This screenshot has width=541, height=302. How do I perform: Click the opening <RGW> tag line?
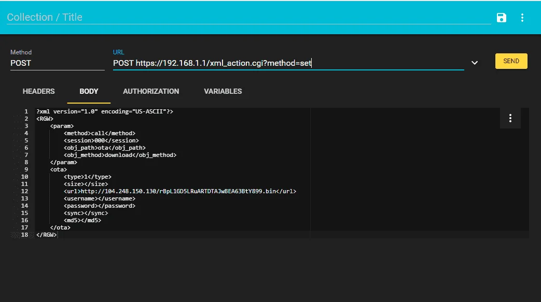(45, 119)
